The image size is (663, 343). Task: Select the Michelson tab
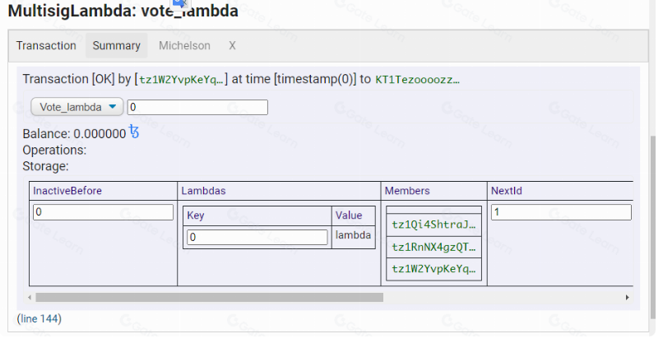pos(184,46)
